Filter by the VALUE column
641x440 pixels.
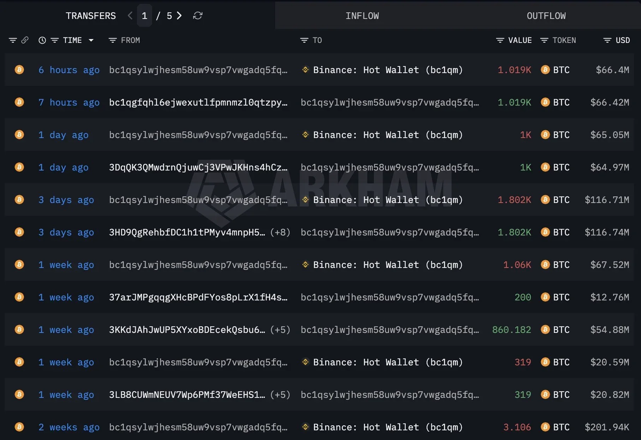coord(500,40)
